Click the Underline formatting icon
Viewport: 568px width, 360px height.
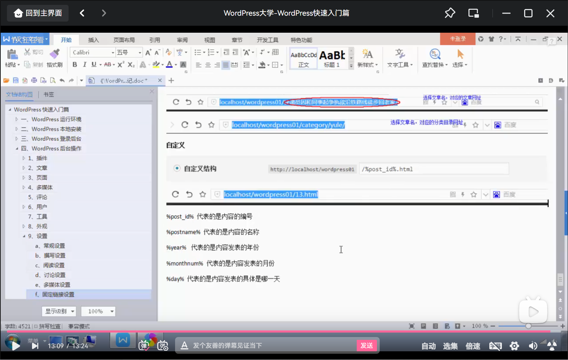coord(94,65)
